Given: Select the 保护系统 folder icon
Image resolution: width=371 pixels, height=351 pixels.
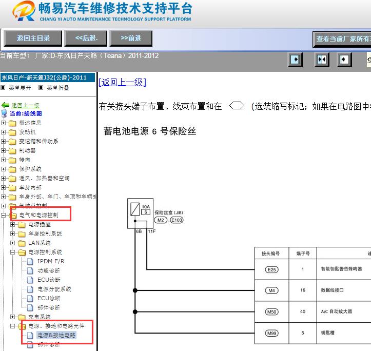Looking at the screenshot, I should point(12,169).
